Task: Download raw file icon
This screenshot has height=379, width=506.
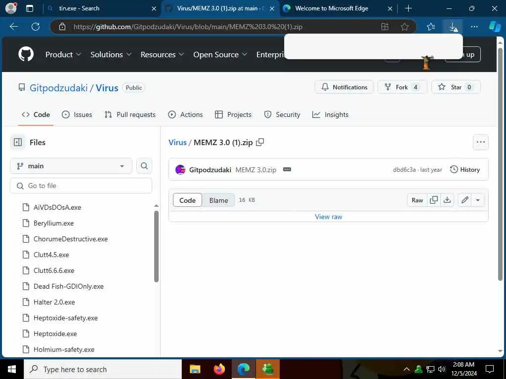Action: 447,200
